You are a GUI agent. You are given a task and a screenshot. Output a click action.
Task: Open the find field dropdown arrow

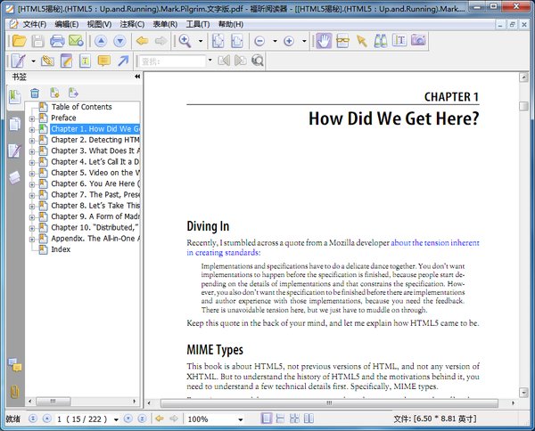(210, 61)
